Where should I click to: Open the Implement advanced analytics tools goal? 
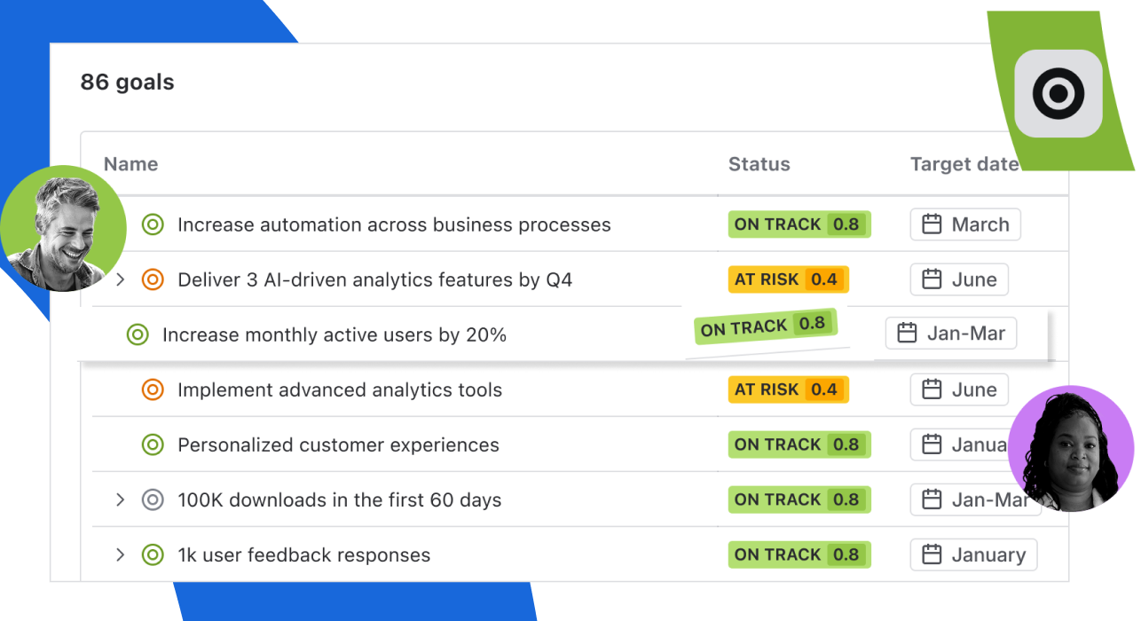point(340,389)
